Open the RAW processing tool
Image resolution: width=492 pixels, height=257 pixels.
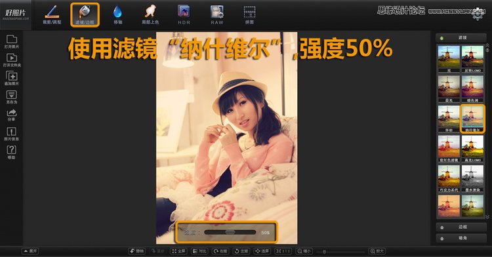coord(217,14)
